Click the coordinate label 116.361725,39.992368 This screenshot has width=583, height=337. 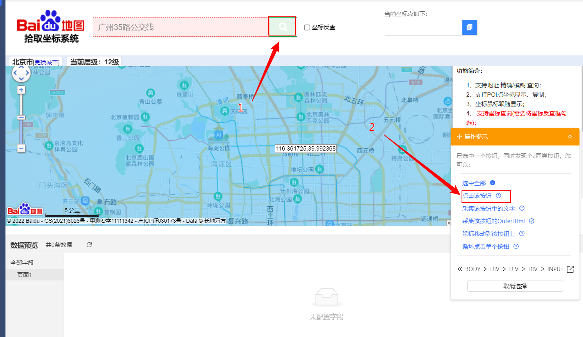(x=306, y=149)
